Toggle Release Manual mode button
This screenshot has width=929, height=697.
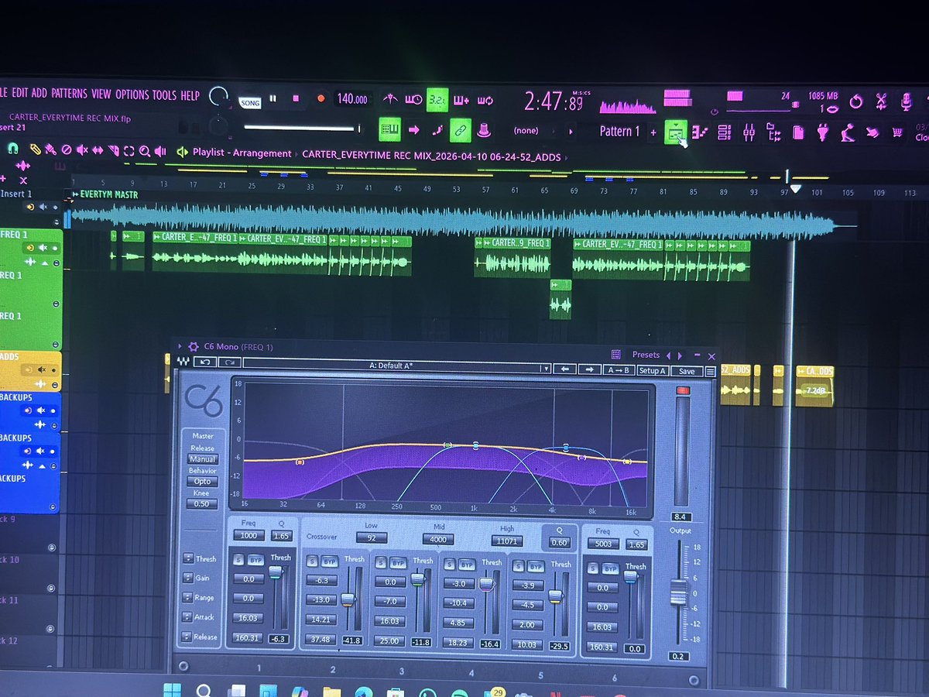pos(202,459)
